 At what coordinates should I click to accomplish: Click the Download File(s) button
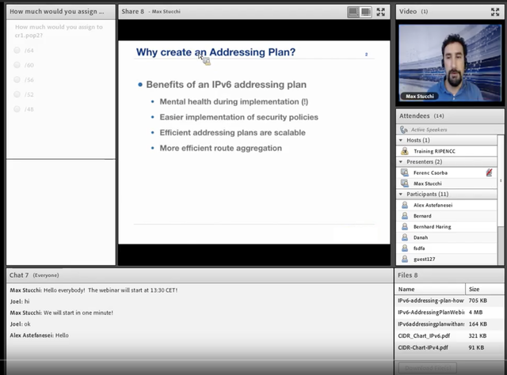point(428,368)
